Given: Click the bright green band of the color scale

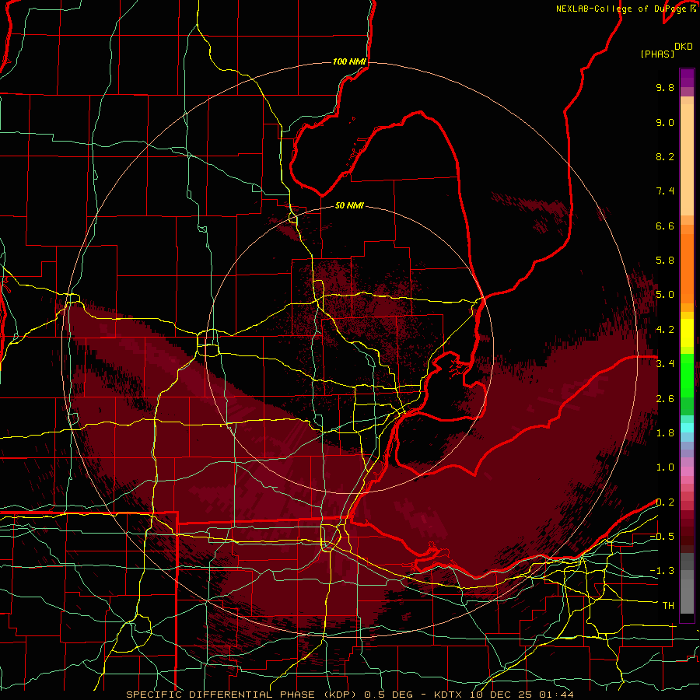Looking at the screenshot, I should [x=687, y=376].
